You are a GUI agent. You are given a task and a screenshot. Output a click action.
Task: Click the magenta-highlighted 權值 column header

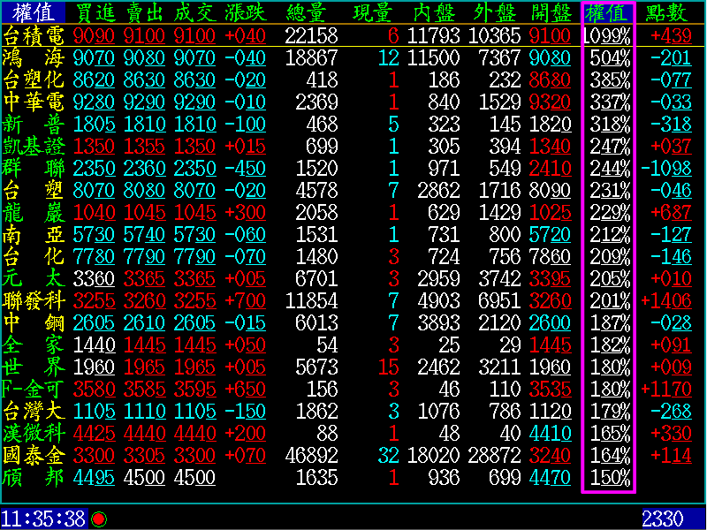[x=607, y=12]
